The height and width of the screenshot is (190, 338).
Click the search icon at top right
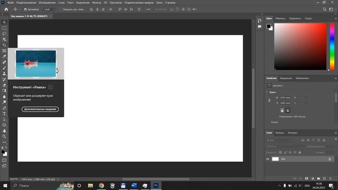click(x=325, y=9)
